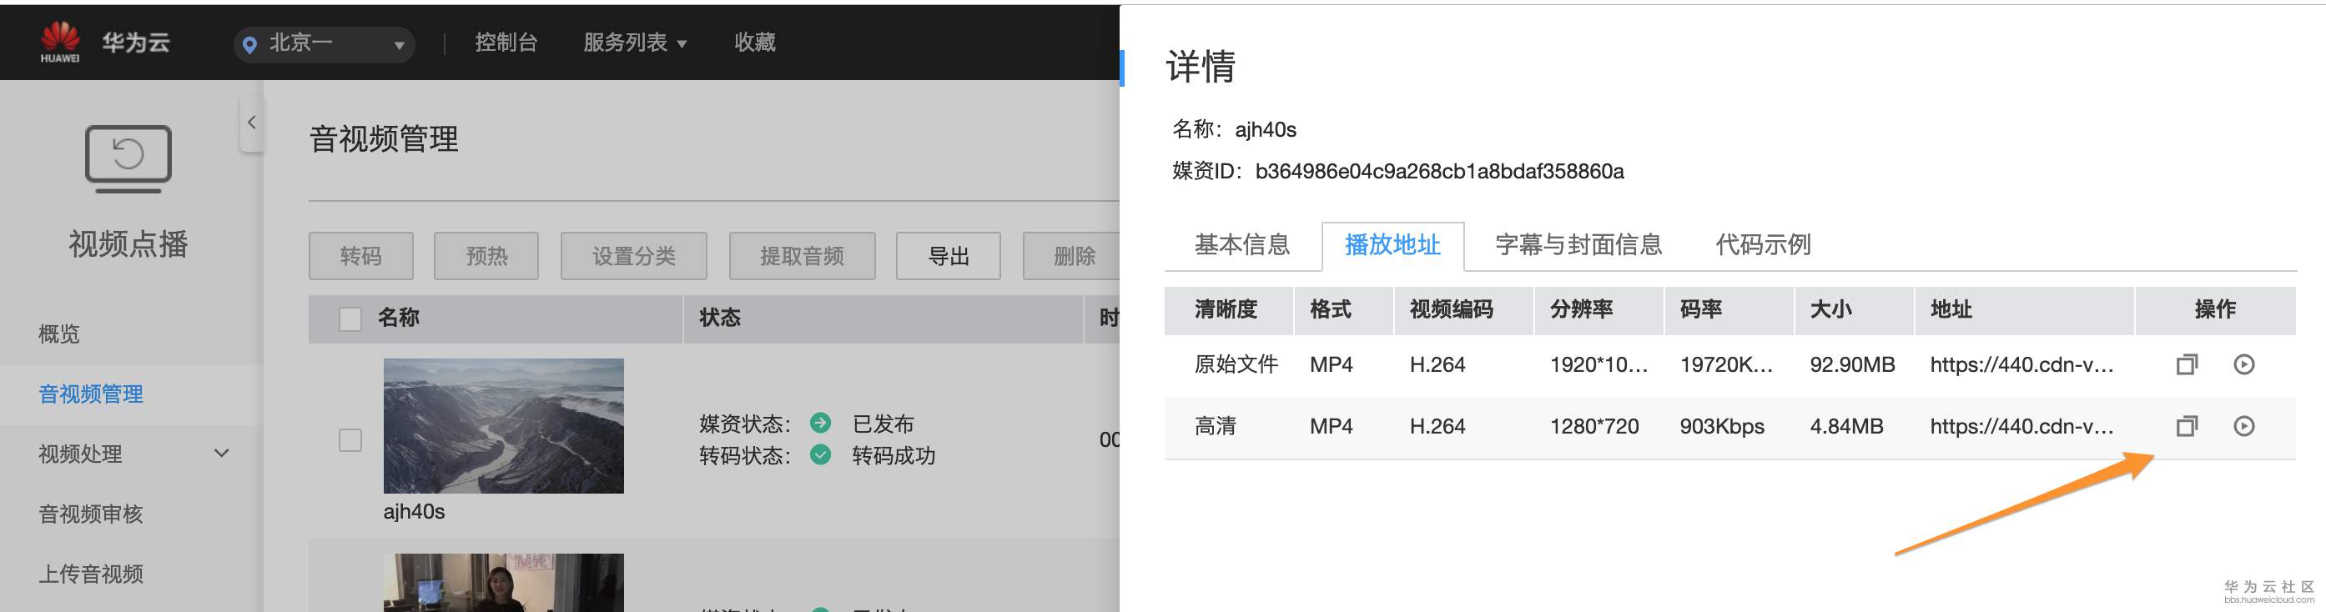The image size is (2326, 612).
Task: Click the ajh40s name under the thumbnail
Action: (x=415, y=512)
